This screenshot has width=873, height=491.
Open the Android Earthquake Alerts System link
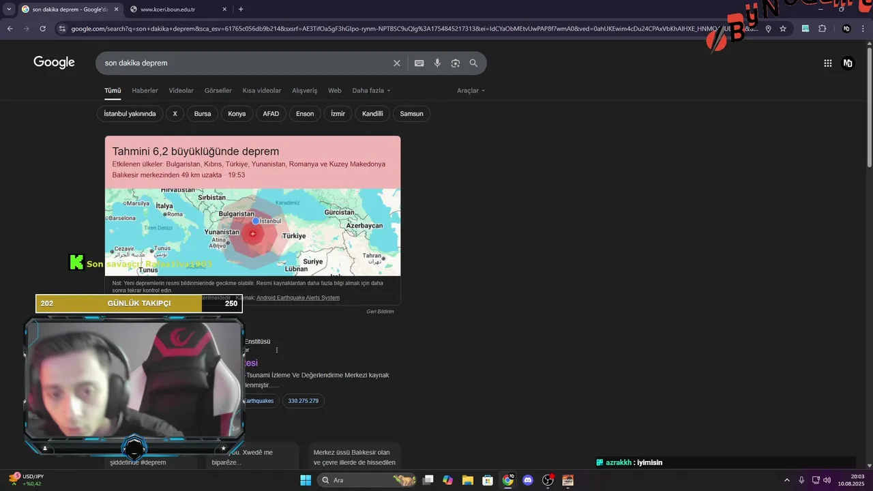(298, 298)
